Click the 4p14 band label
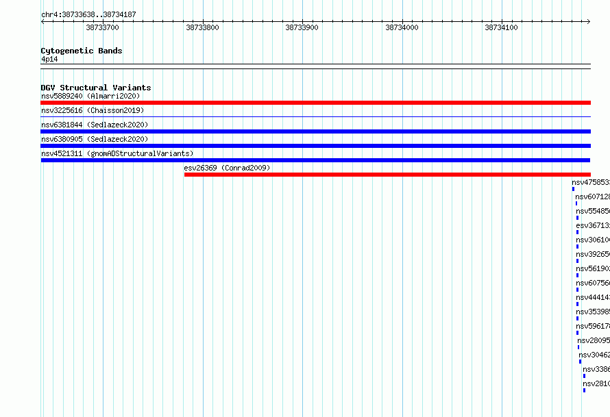 pos(49,59)
